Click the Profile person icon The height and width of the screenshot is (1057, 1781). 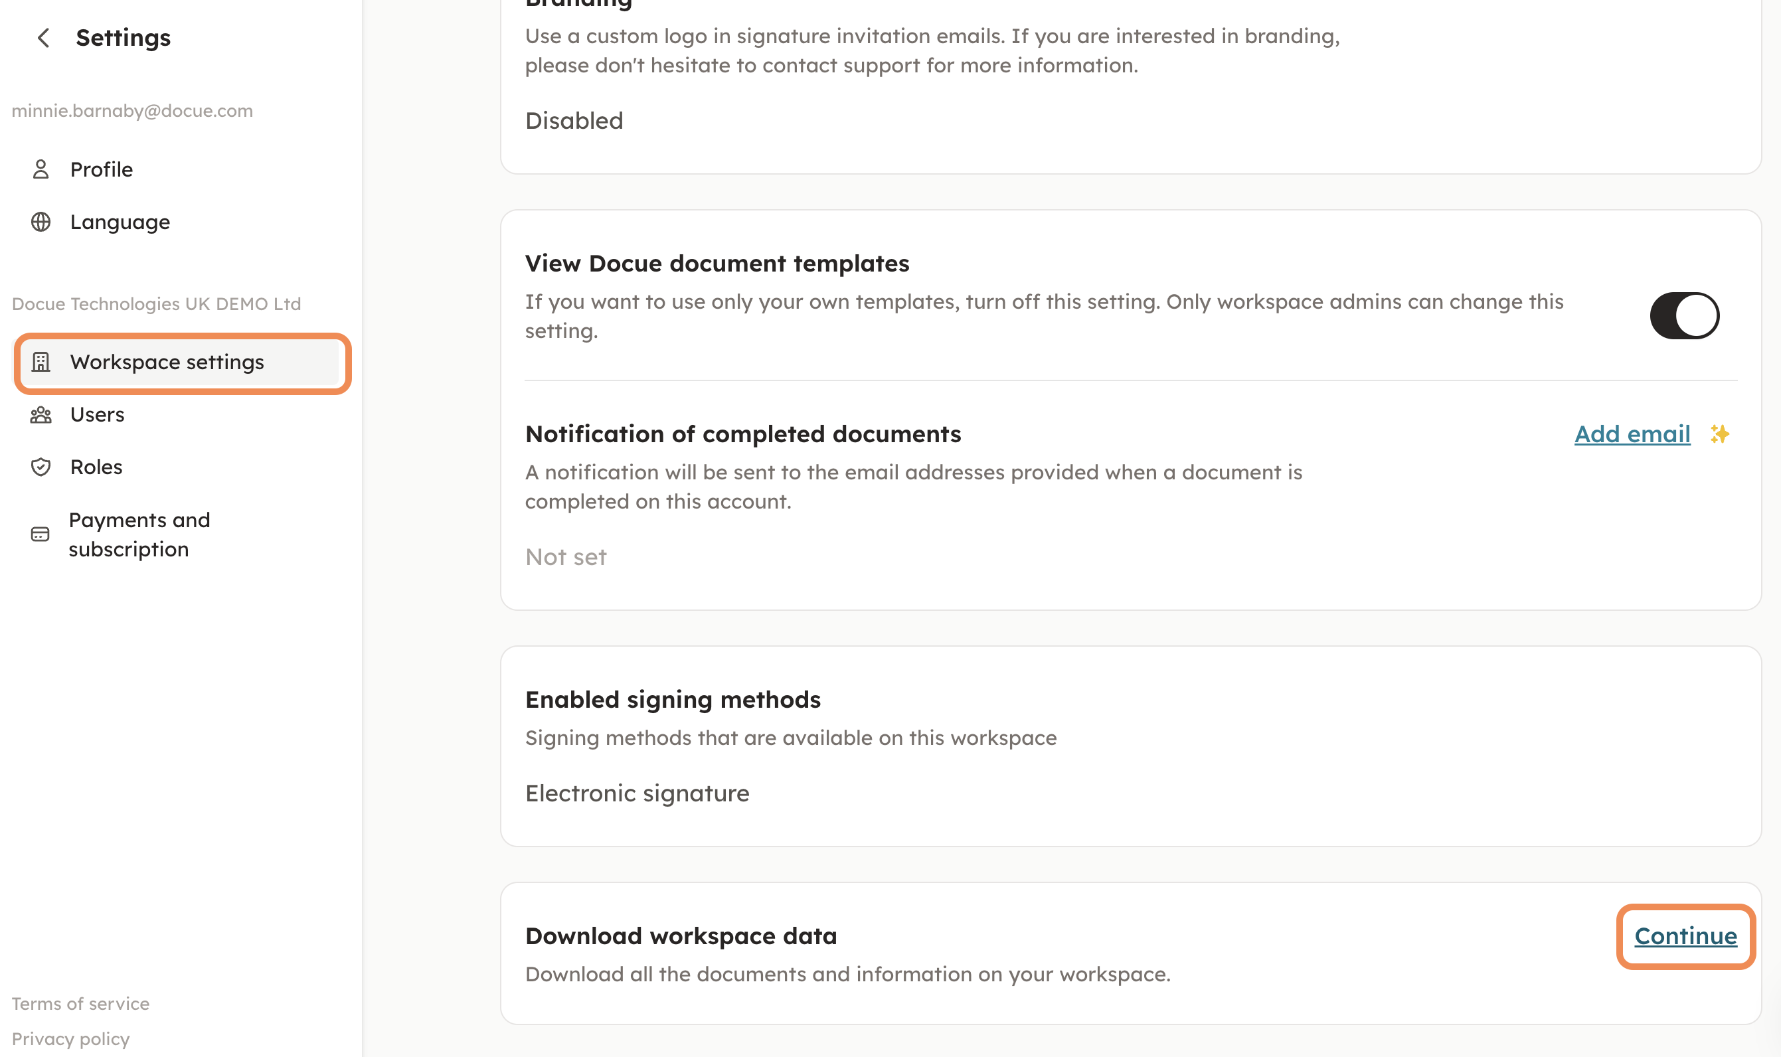click(41, 169)
